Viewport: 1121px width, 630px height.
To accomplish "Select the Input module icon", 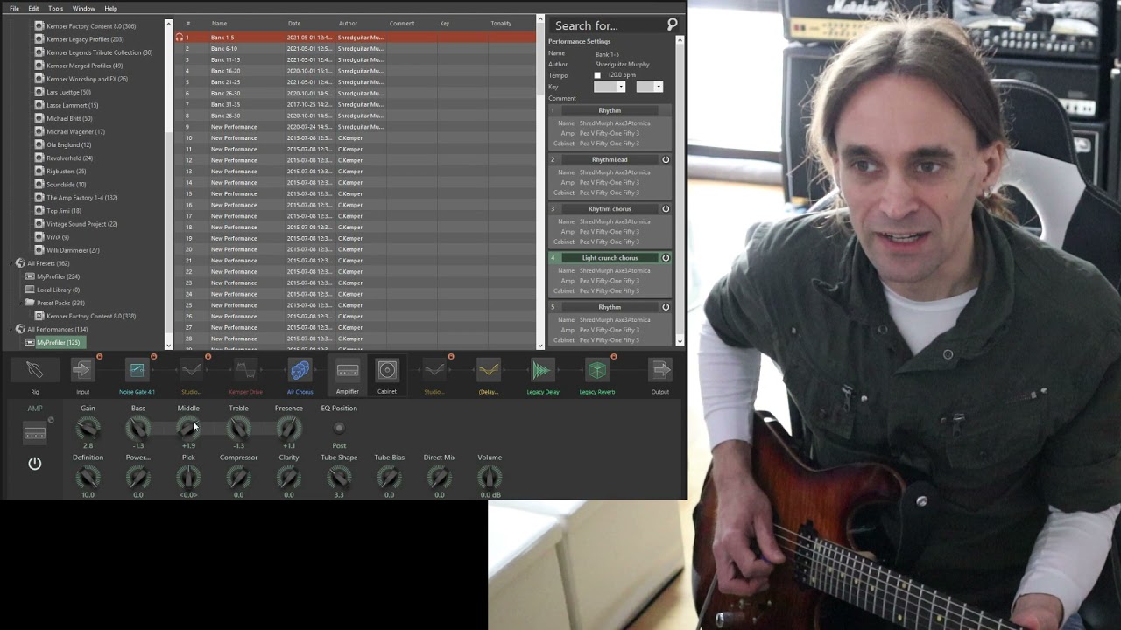I will pos(83,370).
